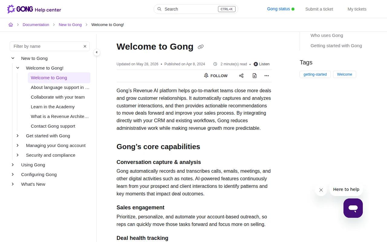Viewport: 387px width, 242px height.
Task: Open the Gong status link
Action: click(281, 9)
